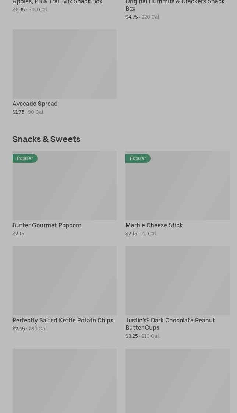Open the Apples, PB & Trail Mix Snack Box title

(x=57, y=2)
